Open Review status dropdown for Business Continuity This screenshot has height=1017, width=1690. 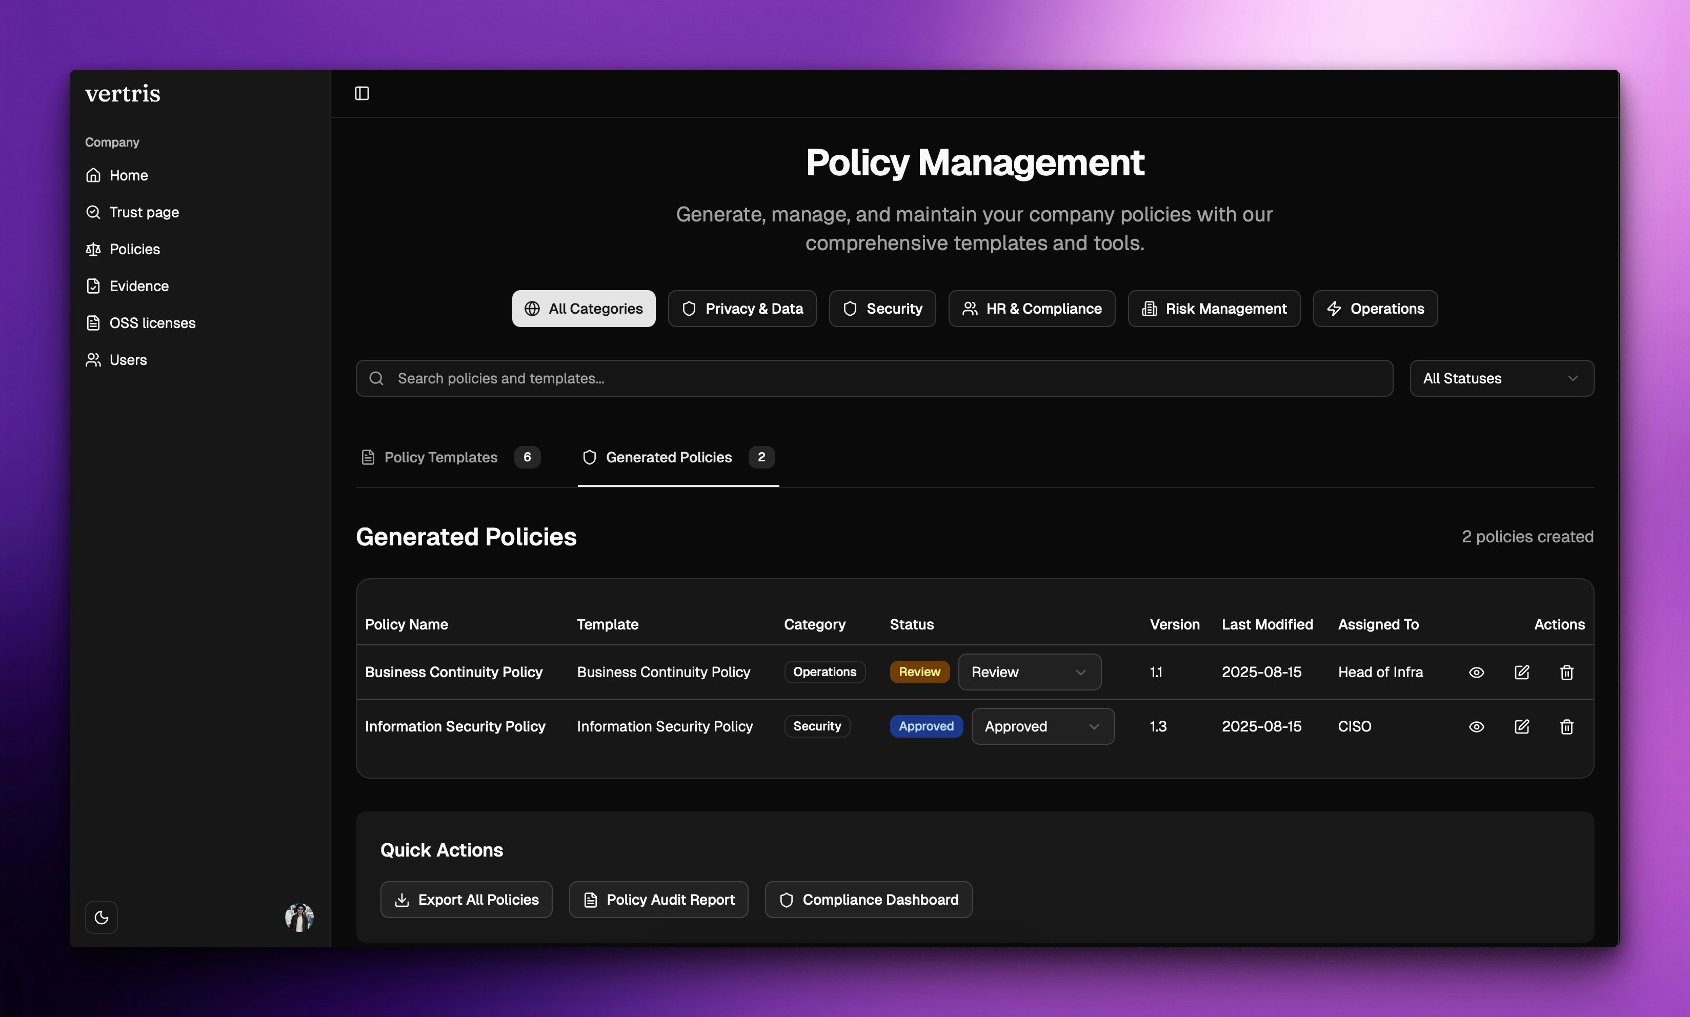point(1030,673)
